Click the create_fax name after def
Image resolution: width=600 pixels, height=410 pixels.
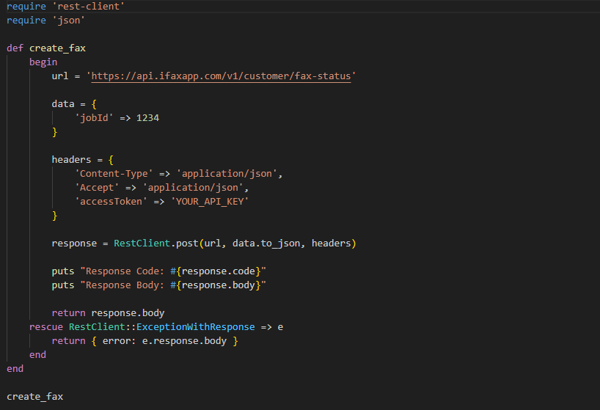pyautogui.click(x=57, y=48)
